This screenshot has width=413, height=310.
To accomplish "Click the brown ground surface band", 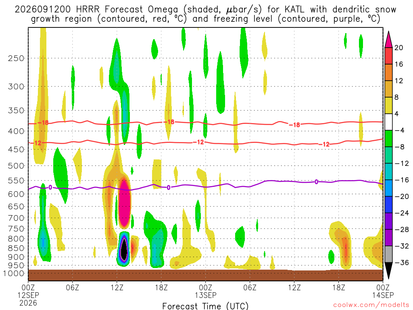I will coord(205,275).
